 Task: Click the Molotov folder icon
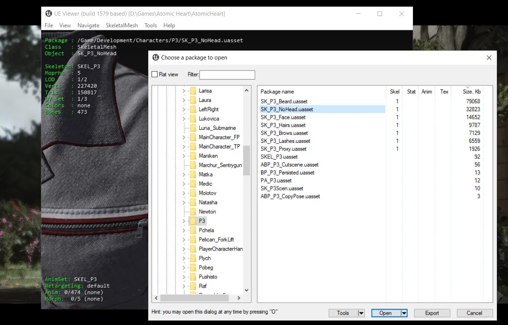193,193
